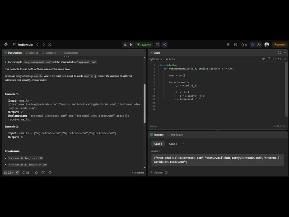Image resolution: width=289 pixels, height=217 pixels.
Task: Click the emails testcase input field
Action: (218, 160)
